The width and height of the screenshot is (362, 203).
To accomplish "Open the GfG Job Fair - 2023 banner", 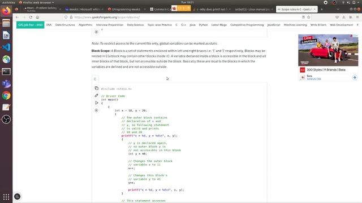I will point(30,25).
